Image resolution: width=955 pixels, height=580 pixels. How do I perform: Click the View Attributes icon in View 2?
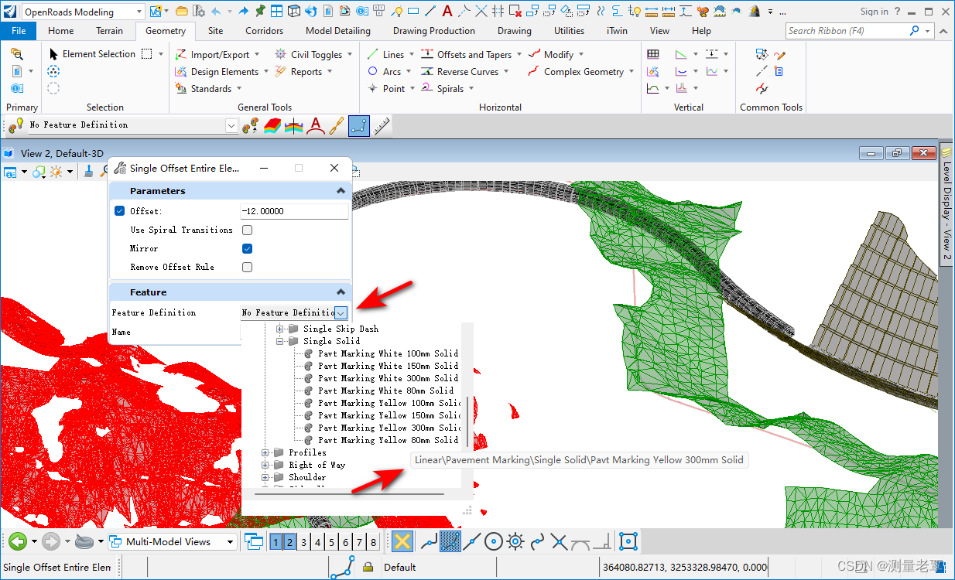tap(11, 172)
